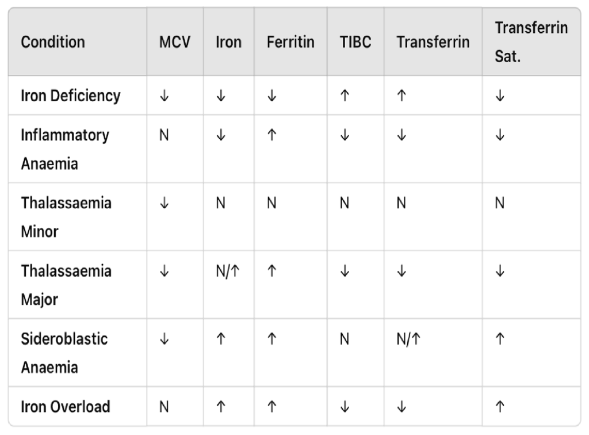Image resolution: width=589 pixels, height=435 pixels.
Task: Click the TIBC cell for Sideroblastic Anaemia
Action: tap(345, 339)
